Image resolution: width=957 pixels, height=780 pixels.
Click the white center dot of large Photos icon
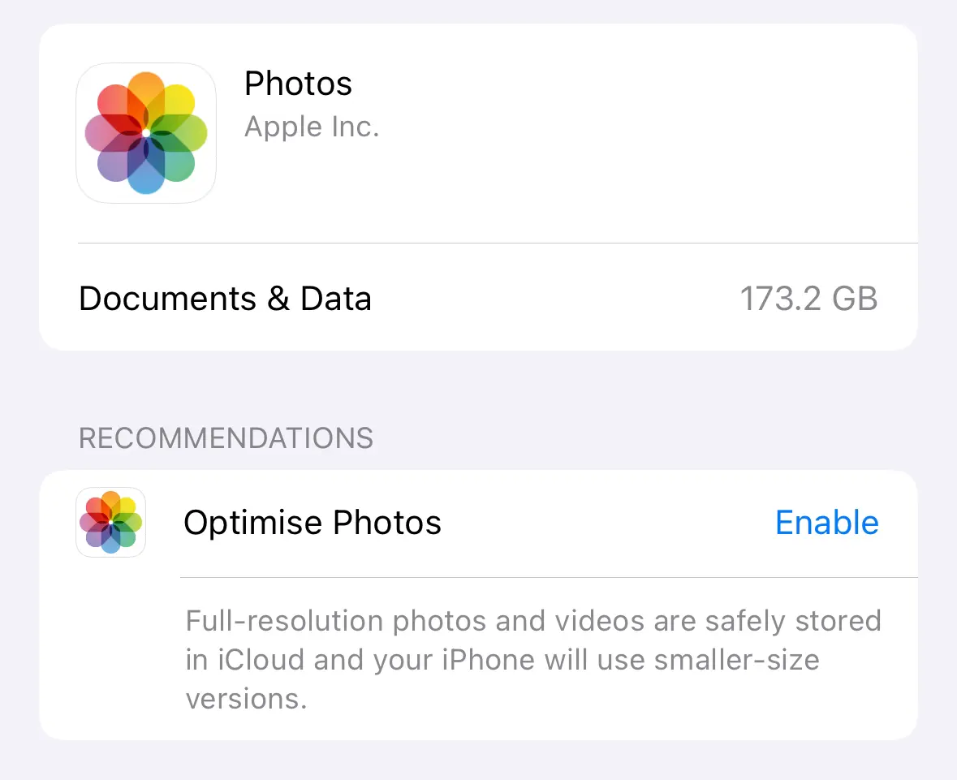(x=146, y=133)
